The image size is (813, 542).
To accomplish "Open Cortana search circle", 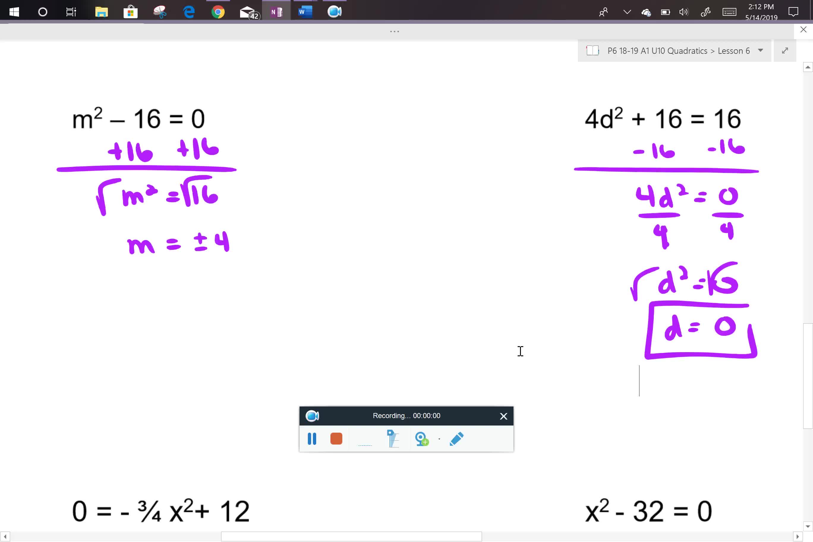I will coord(42,12).
